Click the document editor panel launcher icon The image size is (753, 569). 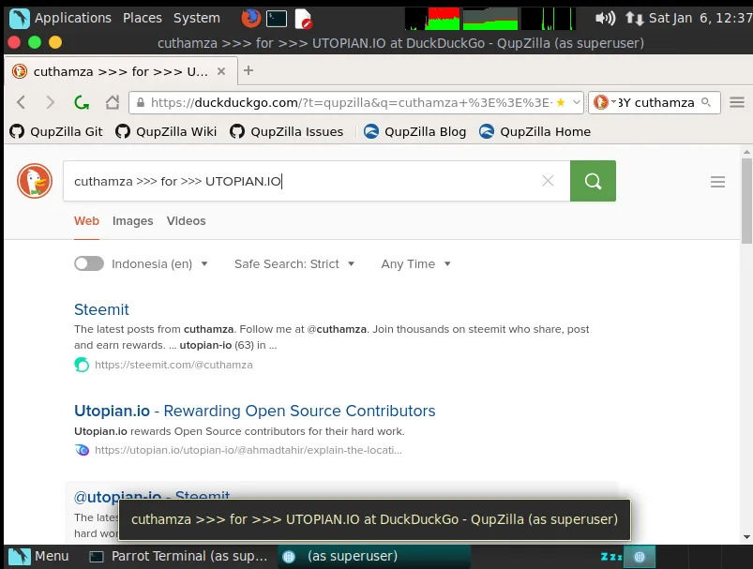[x=303, y=18]
